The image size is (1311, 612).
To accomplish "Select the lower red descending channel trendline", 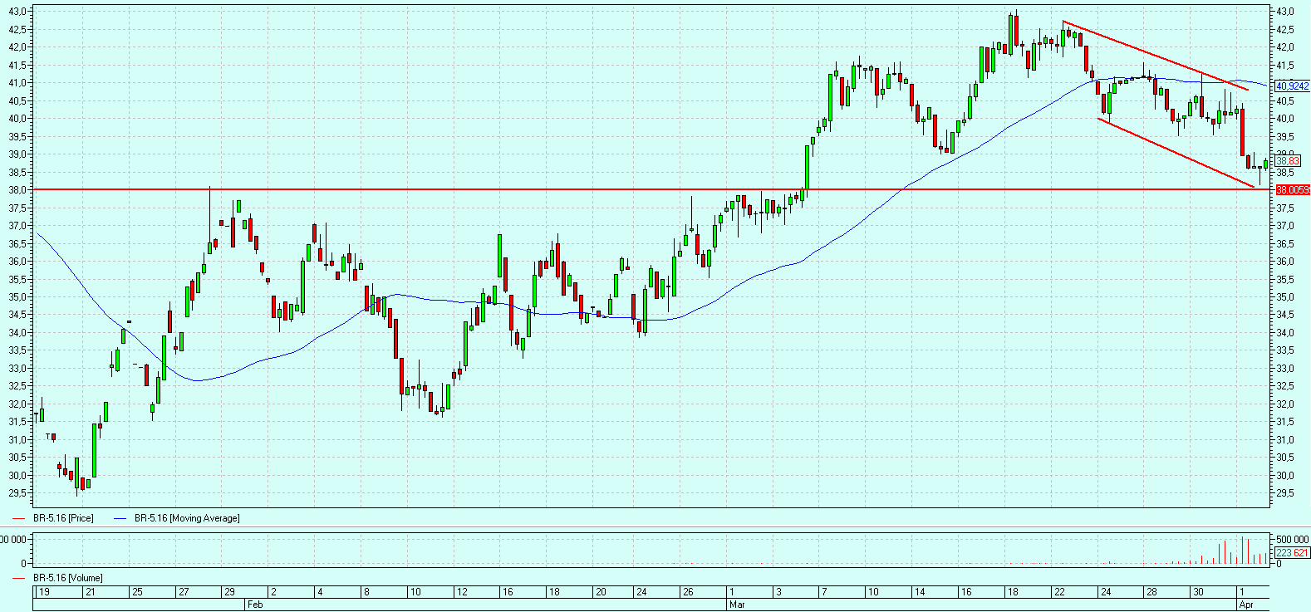I will click(1176, 154).
